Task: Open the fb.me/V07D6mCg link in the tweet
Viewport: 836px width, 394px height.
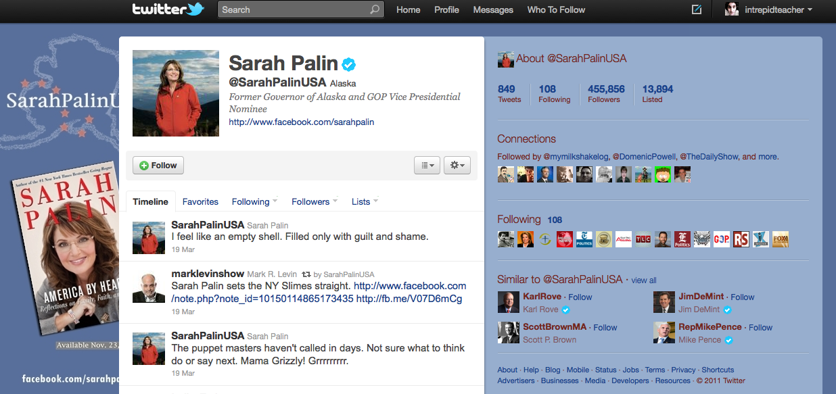Action: [x=409, y=299]
